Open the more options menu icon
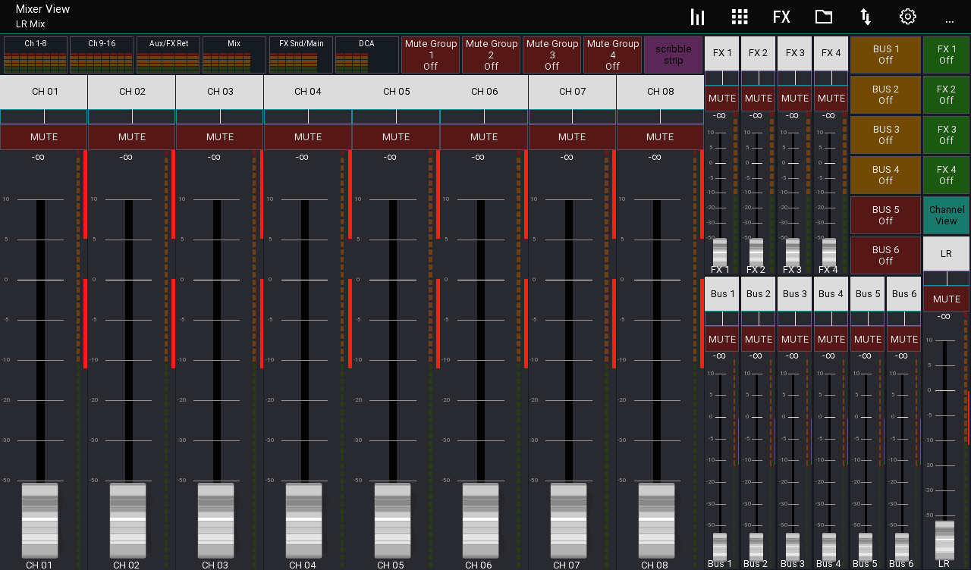 949,19
